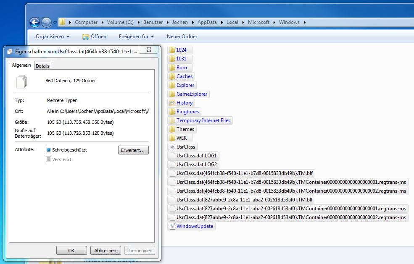Image resolution: width=414 pixels, height=264 pixels.
Task: Switch to the Allgemein tab
Action: 21,65
